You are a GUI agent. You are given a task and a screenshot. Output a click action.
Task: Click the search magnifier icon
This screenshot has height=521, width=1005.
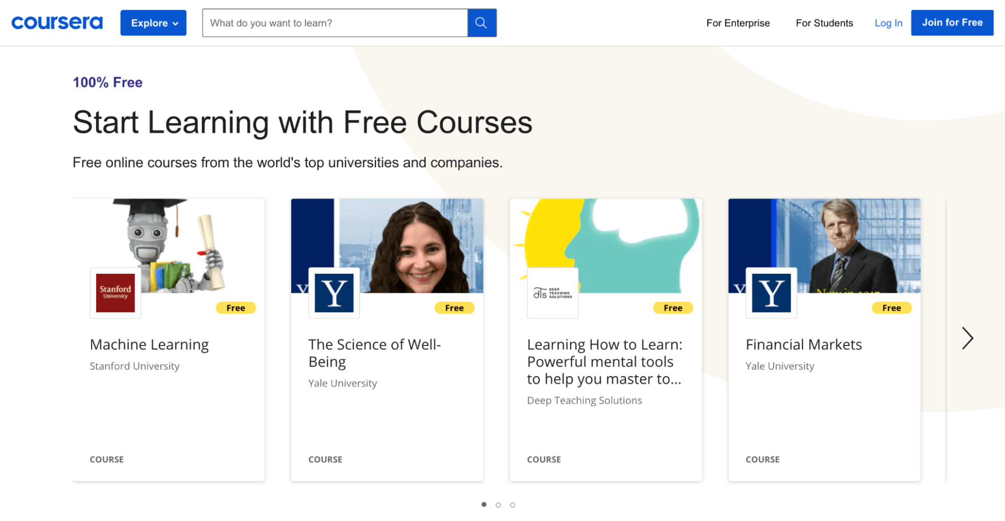coord(480,23)
